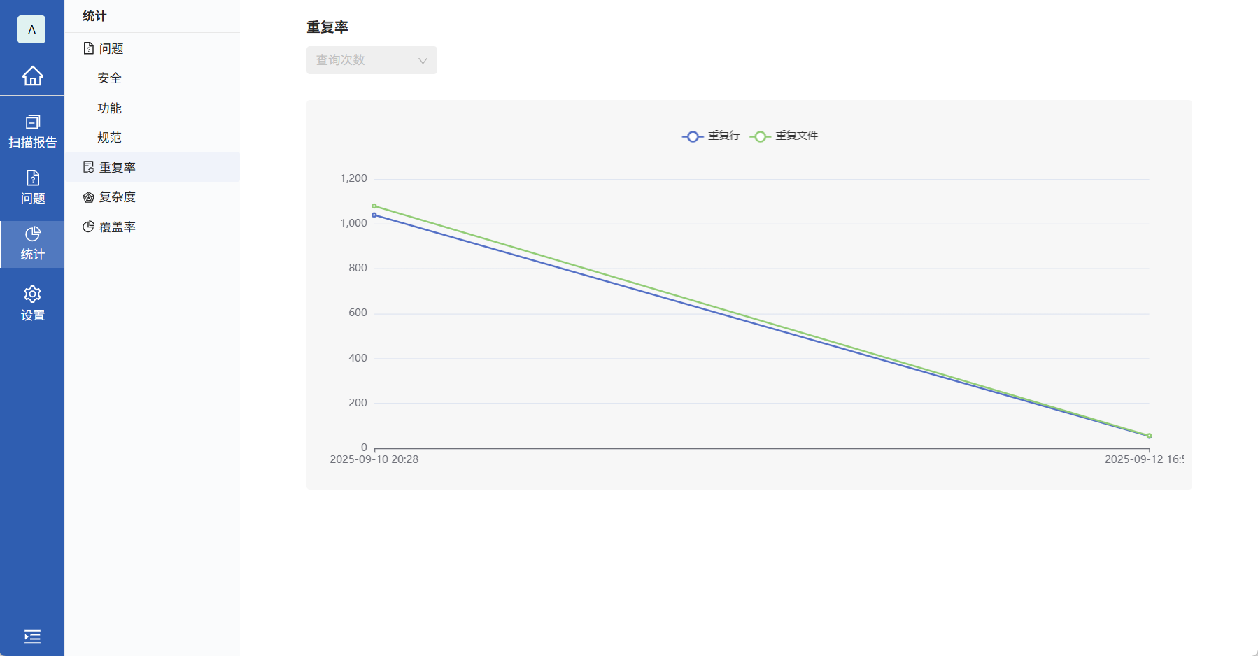Click the avatar labeled A
Screen dimensions: 1258x656
(x=31, y=29)
